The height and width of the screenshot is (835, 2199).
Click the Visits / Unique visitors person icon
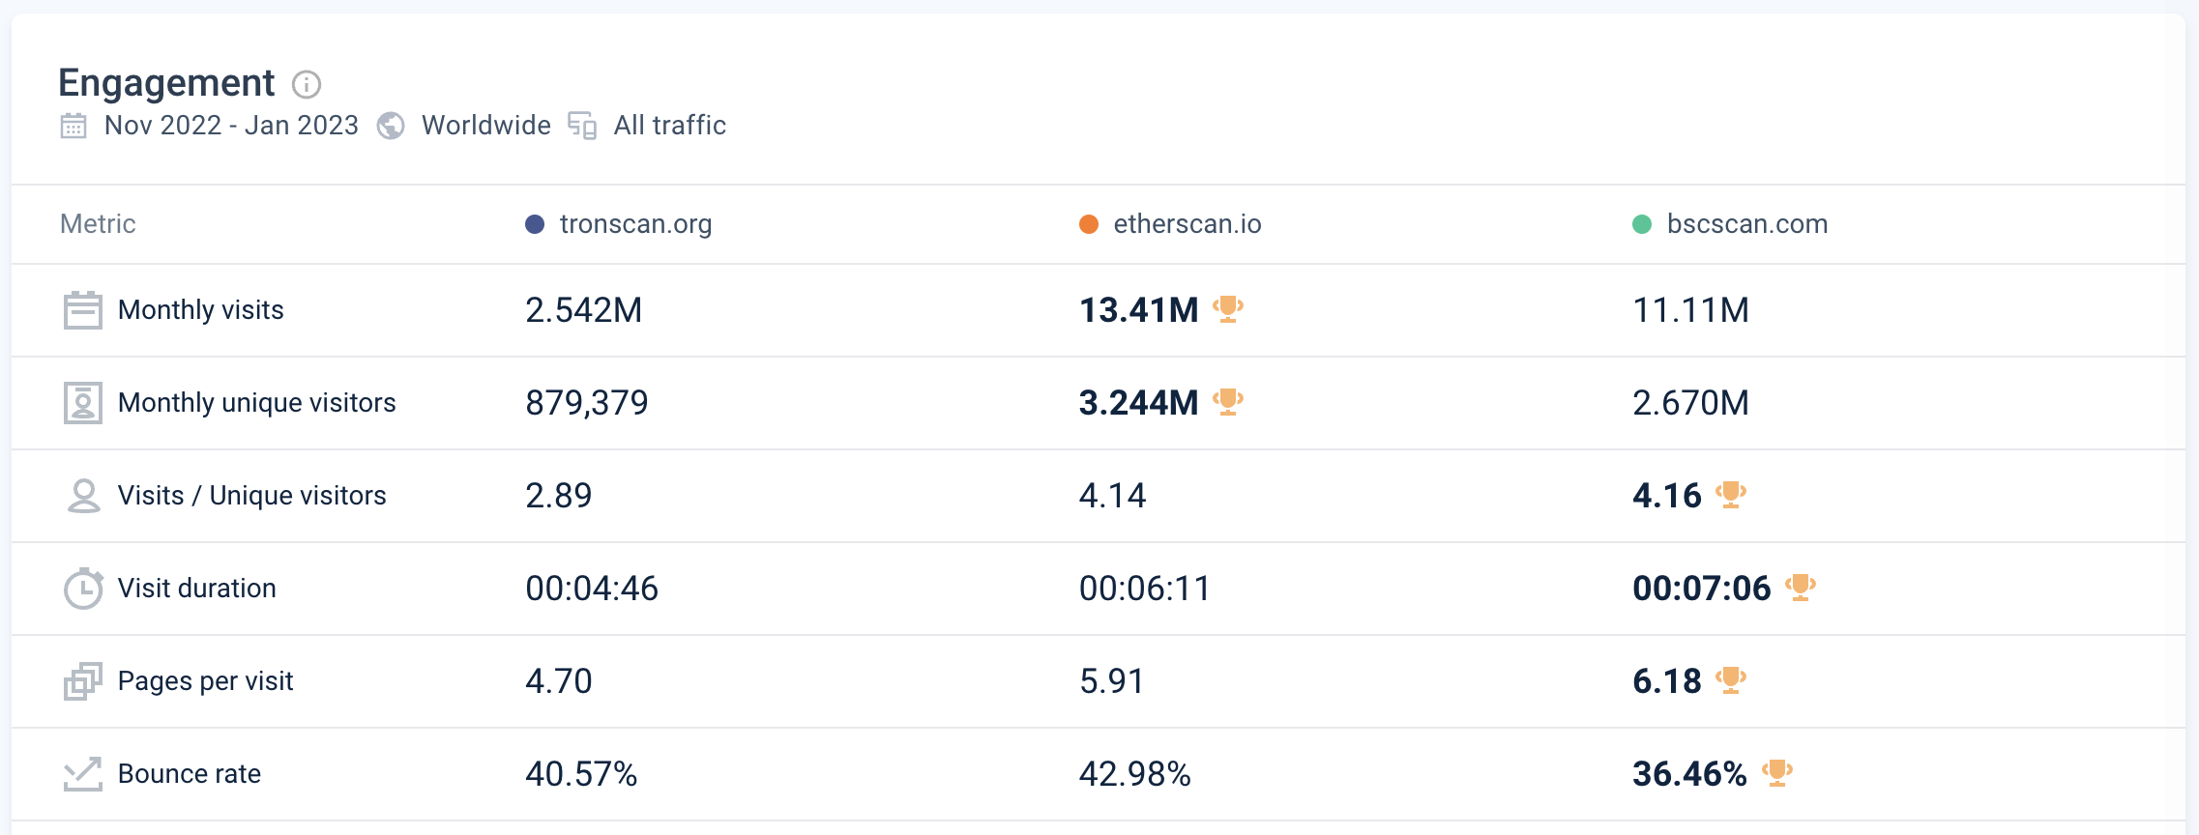(x=84, y=496)
